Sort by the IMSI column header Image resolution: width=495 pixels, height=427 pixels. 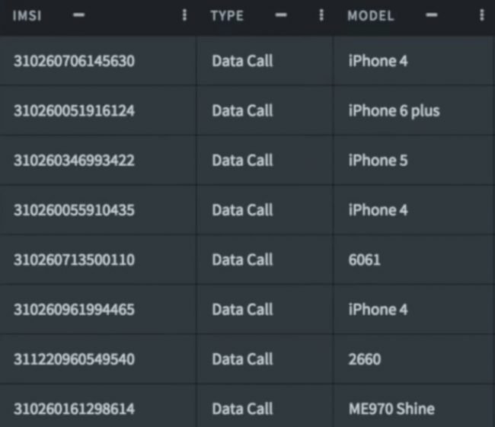click(x=27, y=16)
